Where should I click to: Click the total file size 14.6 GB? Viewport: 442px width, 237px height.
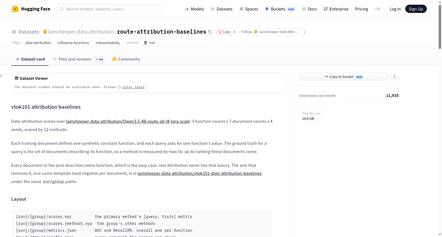point(308,119)
